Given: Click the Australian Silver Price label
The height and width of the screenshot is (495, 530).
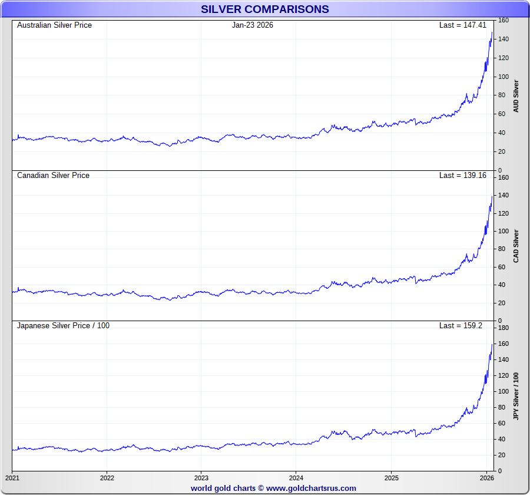Looking at the screenshot, I should (54, 25).
